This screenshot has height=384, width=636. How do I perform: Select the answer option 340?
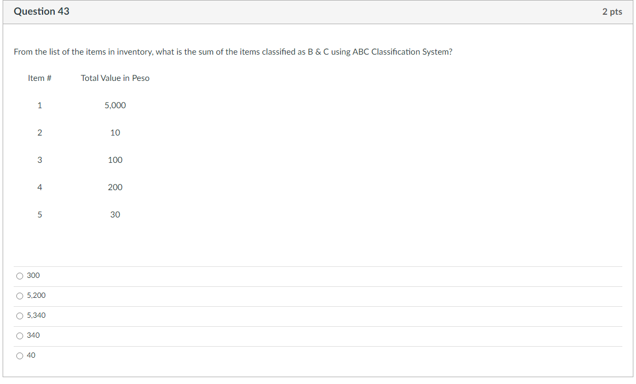[x=19, y=335]
